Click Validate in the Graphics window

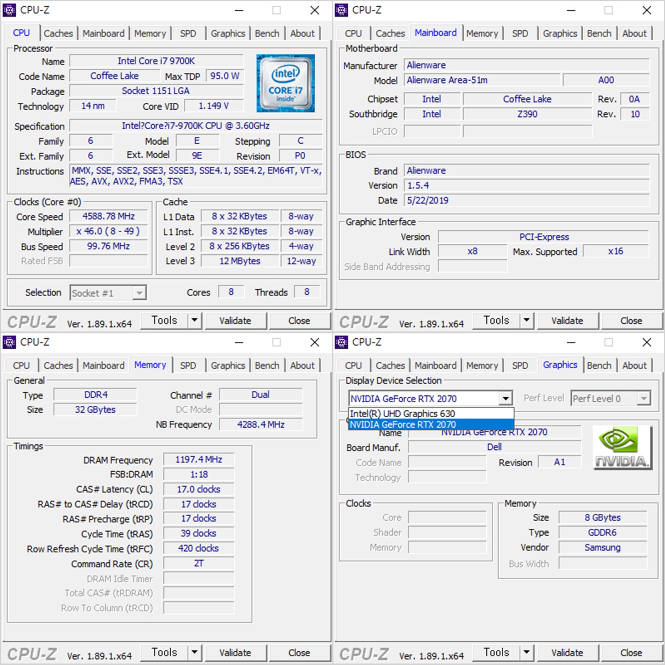tap(567, 653)
